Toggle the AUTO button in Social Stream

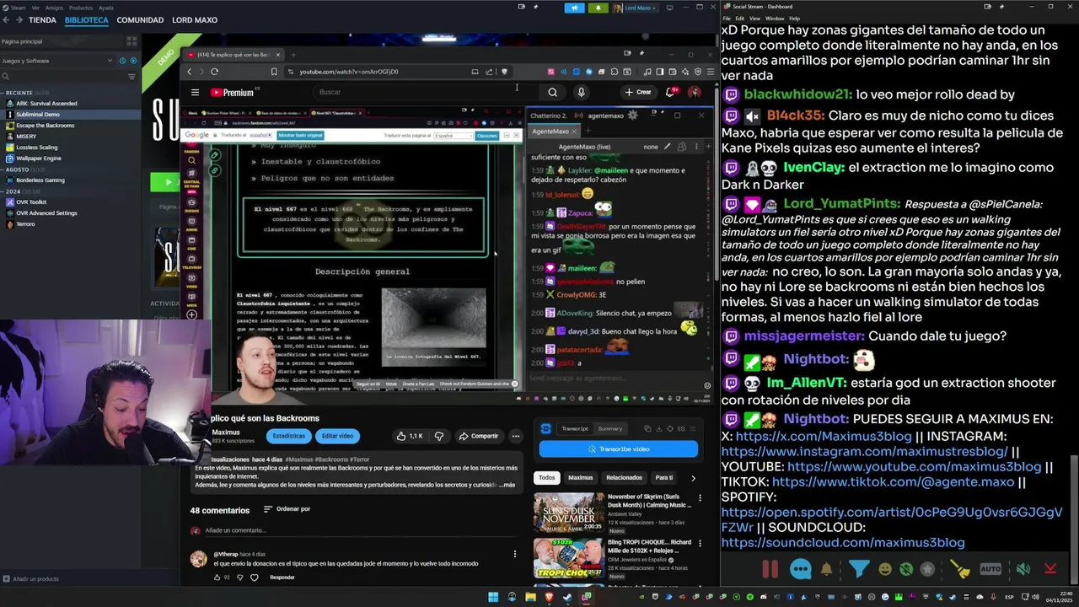tap(990, 569)
